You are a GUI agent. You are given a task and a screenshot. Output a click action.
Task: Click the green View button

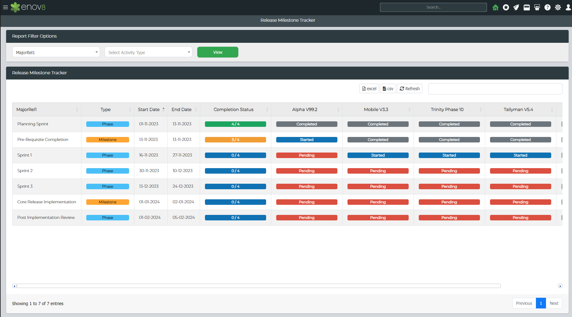coord(218,52)
